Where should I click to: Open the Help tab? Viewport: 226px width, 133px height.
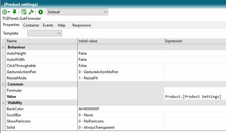pos(61,25)
